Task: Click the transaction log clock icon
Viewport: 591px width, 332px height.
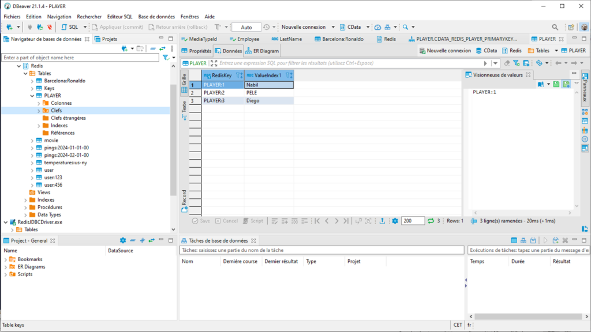Action: [267, 27]
